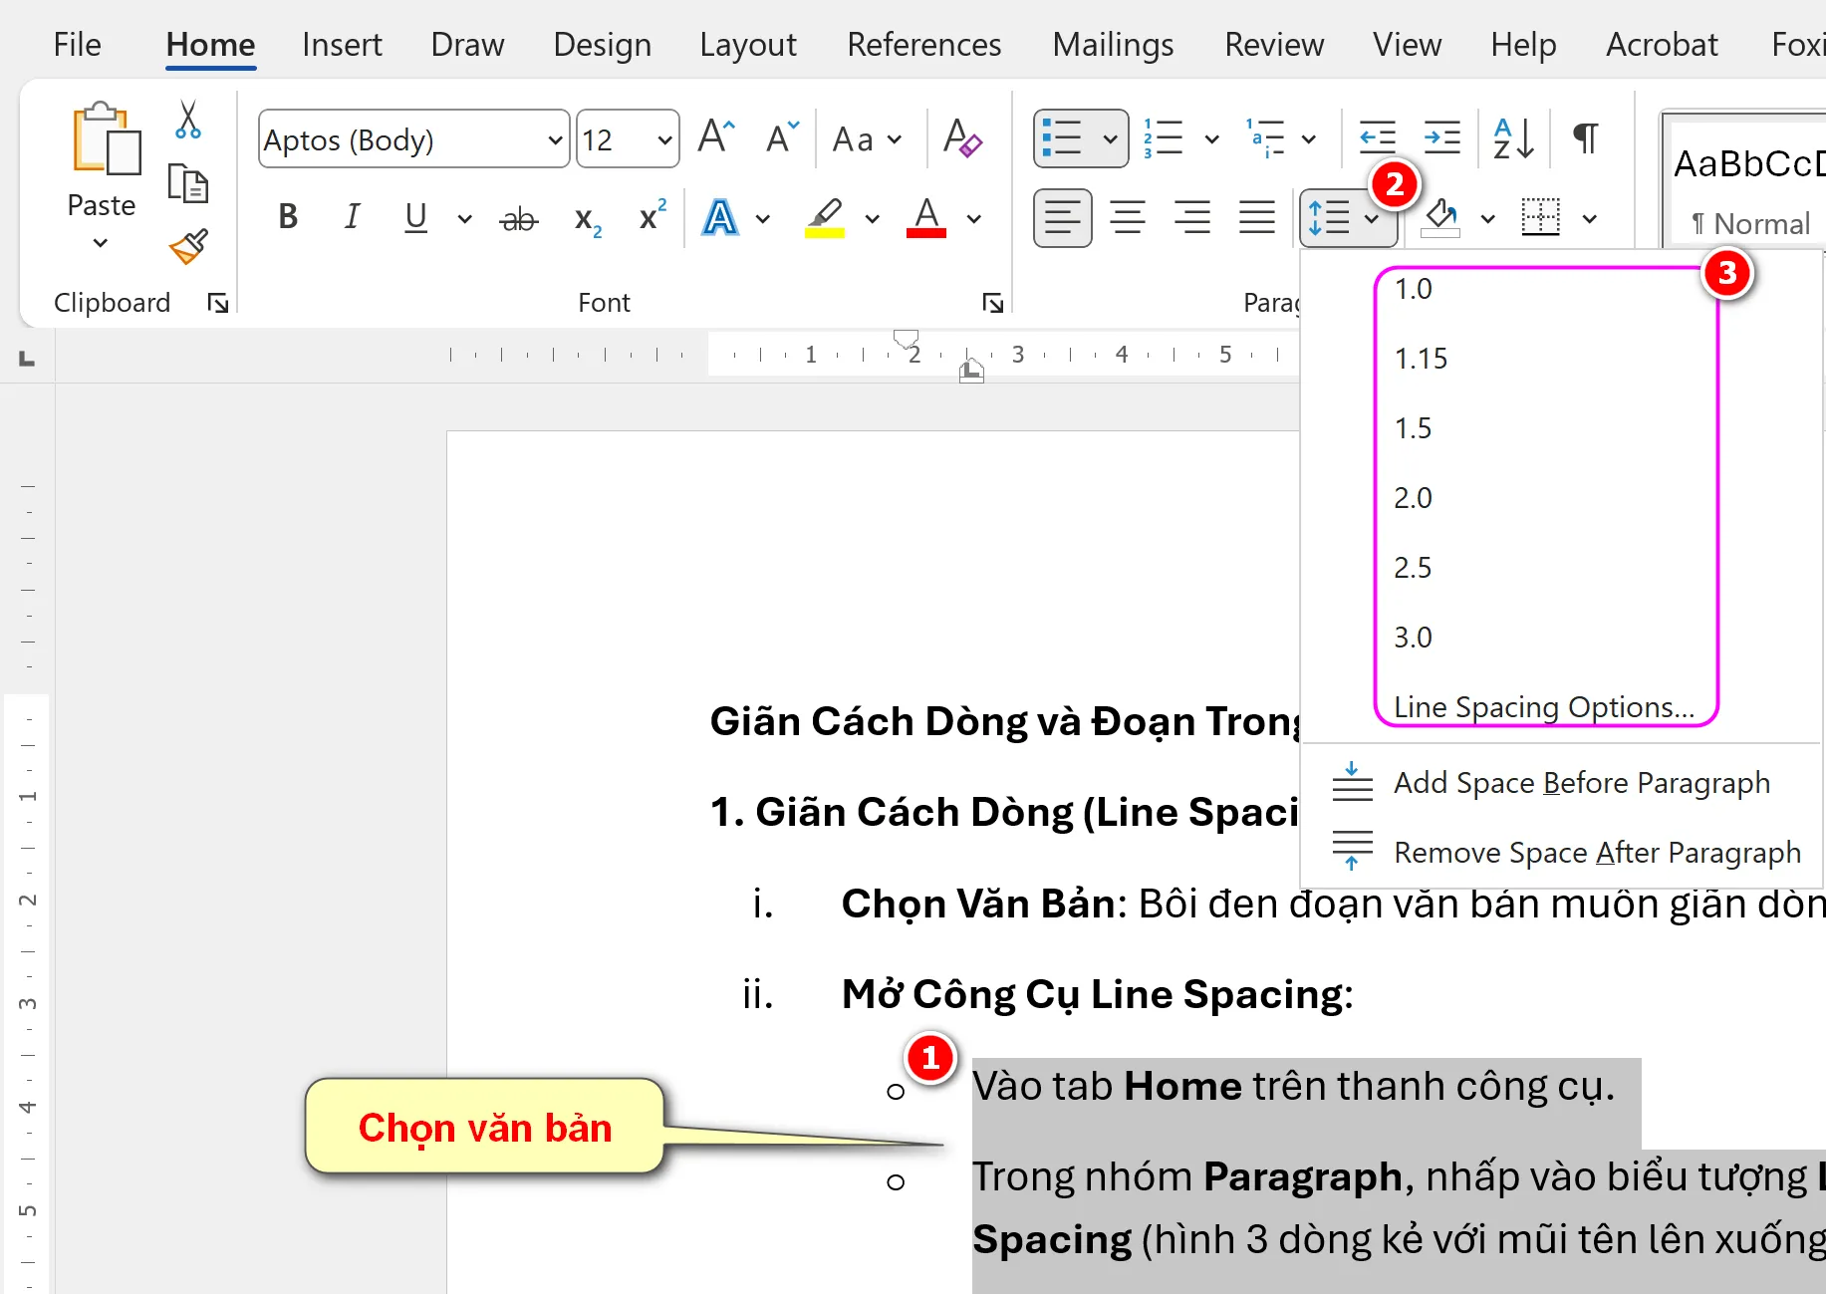
Task: Select the Format Painter tool
Action: point(187,247)
